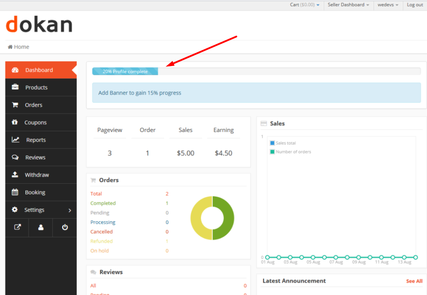This screenshot has height=295, width=427.
Task: Click the Total orders link
Action: pyautogui.click(x=96, y=194)
